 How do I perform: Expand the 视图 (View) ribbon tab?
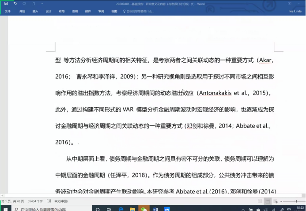click(114, 11)
